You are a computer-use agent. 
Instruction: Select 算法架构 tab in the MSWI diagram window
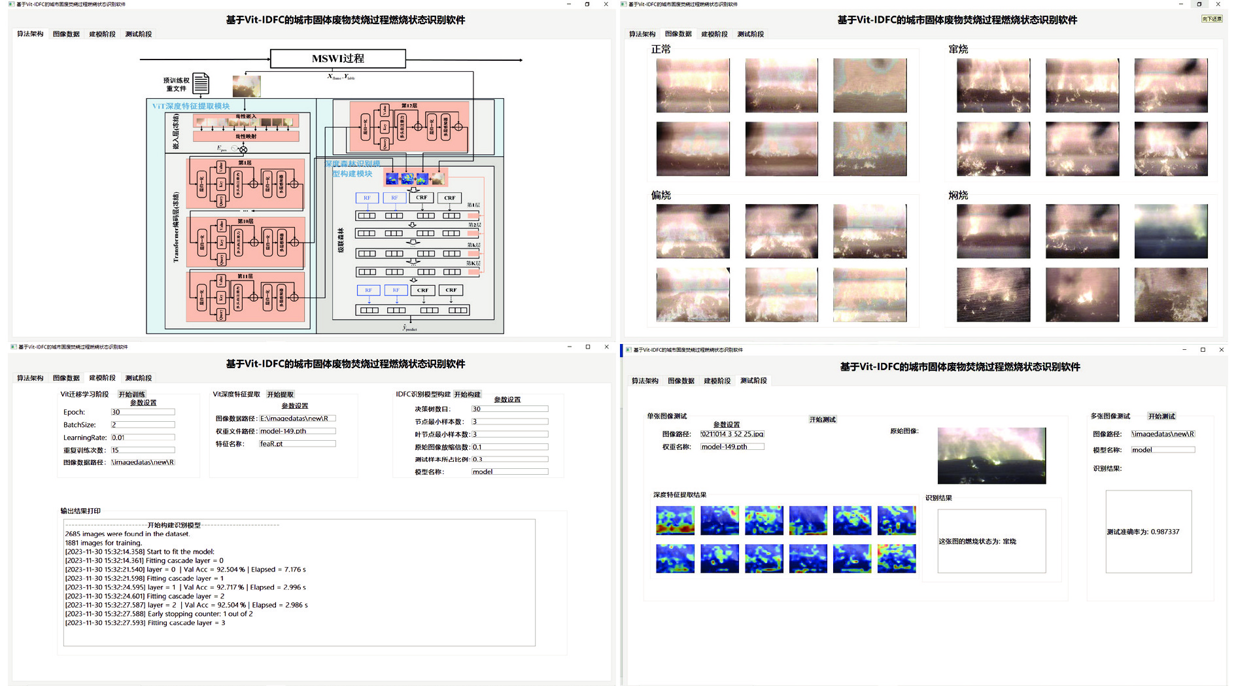(x=30, y=34)
